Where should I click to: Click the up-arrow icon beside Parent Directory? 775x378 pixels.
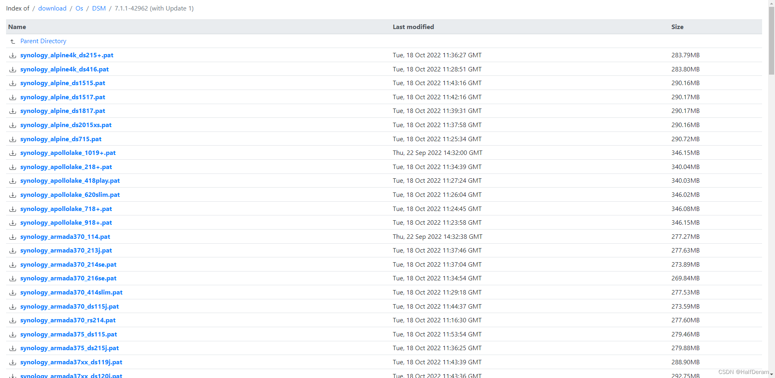pos(13,41)
